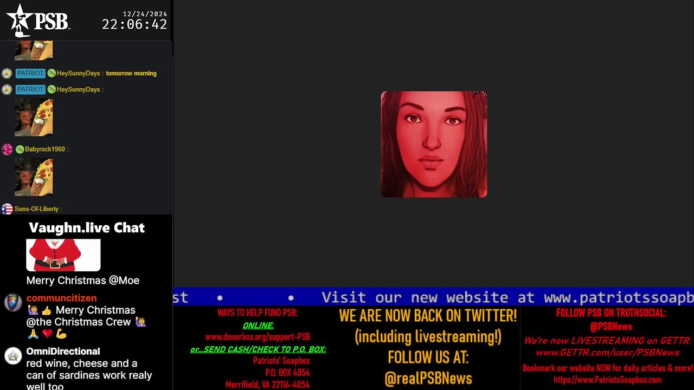Click the 22:06:42 clock display
Viewport: 694px width, 390px height.
pyautogui.click(x=134, y=24)
